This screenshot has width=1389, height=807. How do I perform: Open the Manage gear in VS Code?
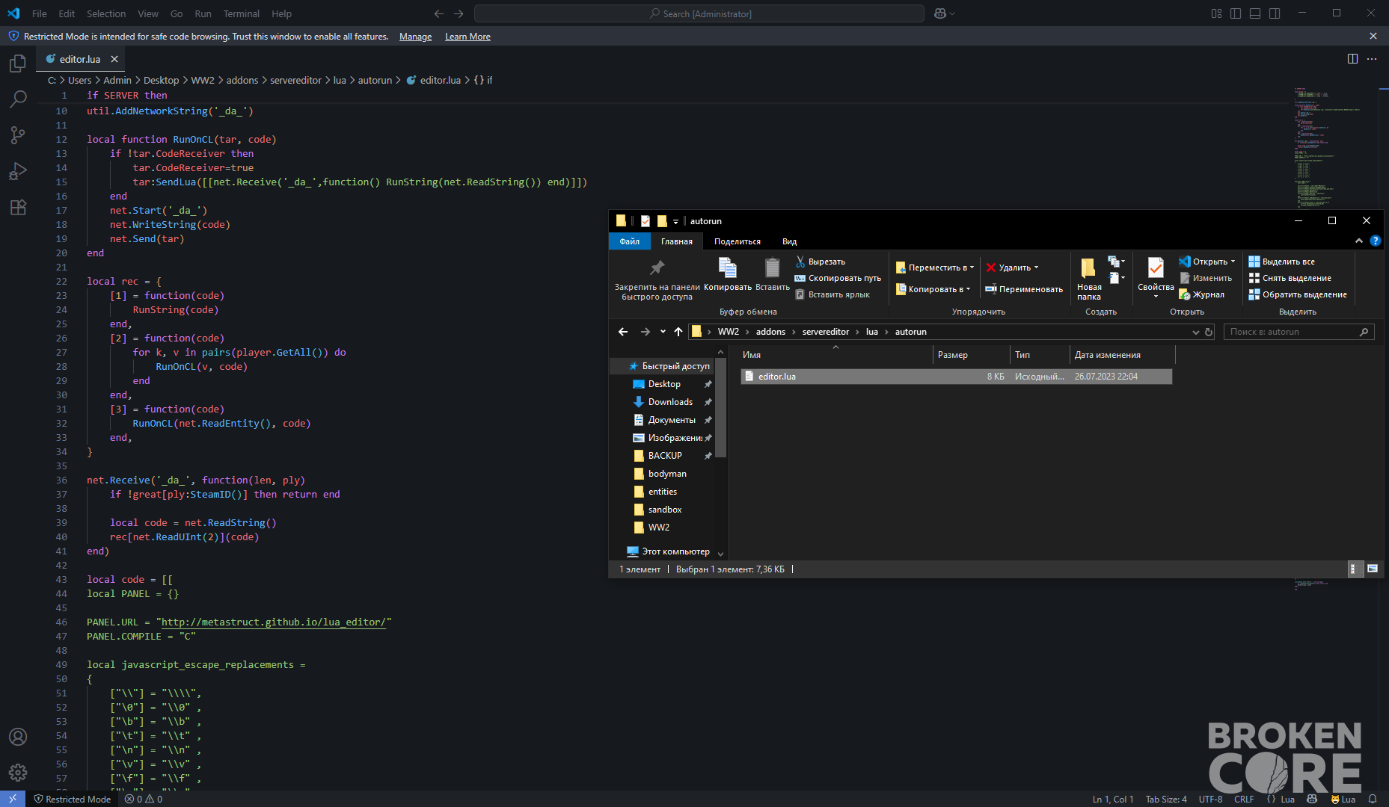click(x=18, y=773)
